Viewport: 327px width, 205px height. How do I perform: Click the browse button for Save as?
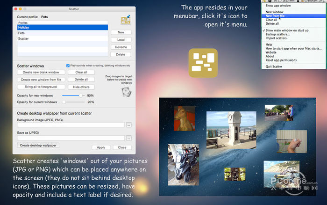click(128, 138)
